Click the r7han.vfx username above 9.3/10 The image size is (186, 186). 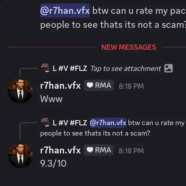pos(60,150)
